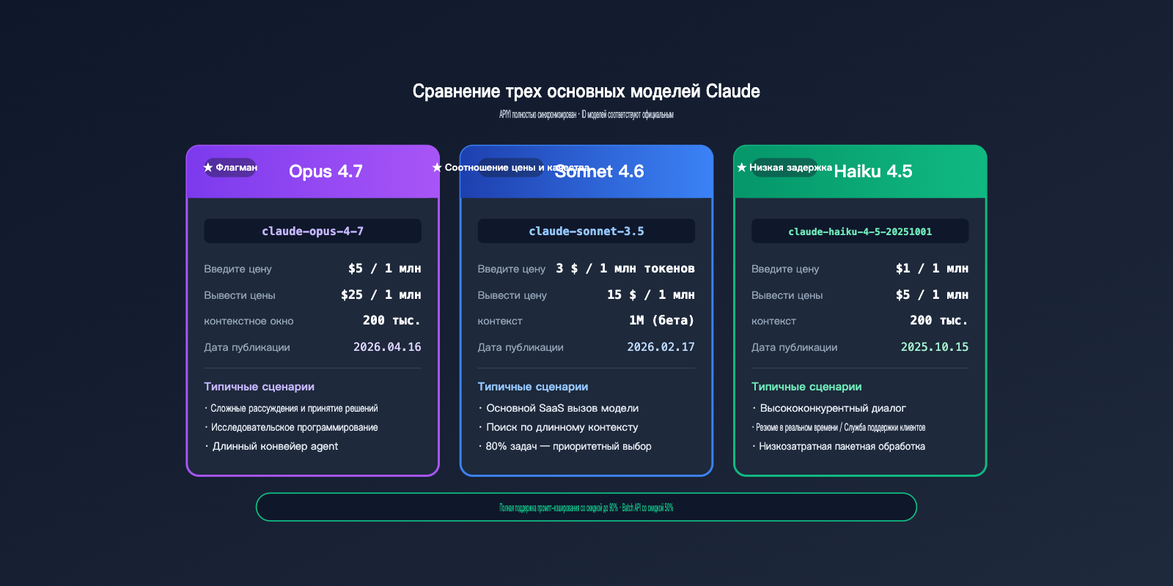Click Sonnet context value 1M (бета)
This screenshot has width=1173, height=586.
pos(662,321)
